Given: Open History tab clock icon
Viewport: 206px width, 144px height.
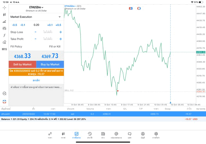Looking at the screenshot, I should click(x=89, y=135).
